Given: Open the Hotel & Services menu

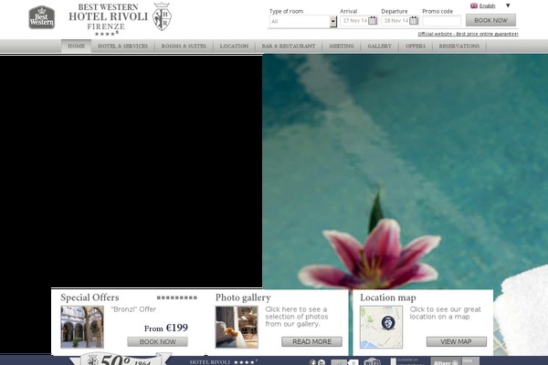Looking at the screenshot, I should [x=122, y=47].
